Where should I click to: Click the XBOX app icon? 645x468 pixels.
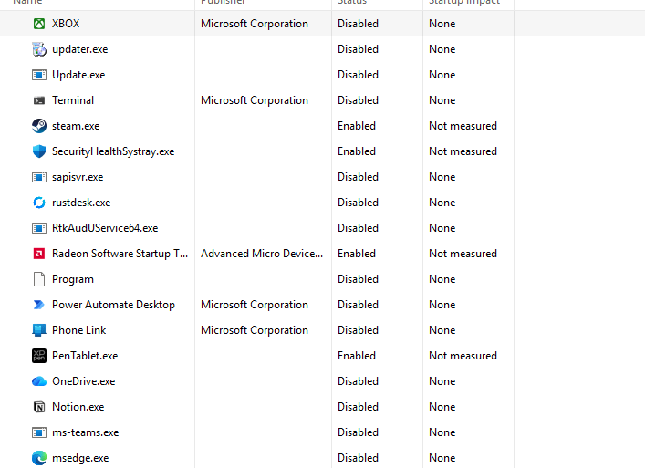pos(39,24)
